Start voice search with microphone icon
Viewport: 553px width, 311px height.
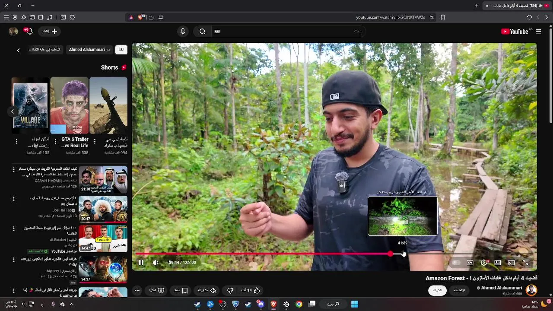[x=183, y=32]
